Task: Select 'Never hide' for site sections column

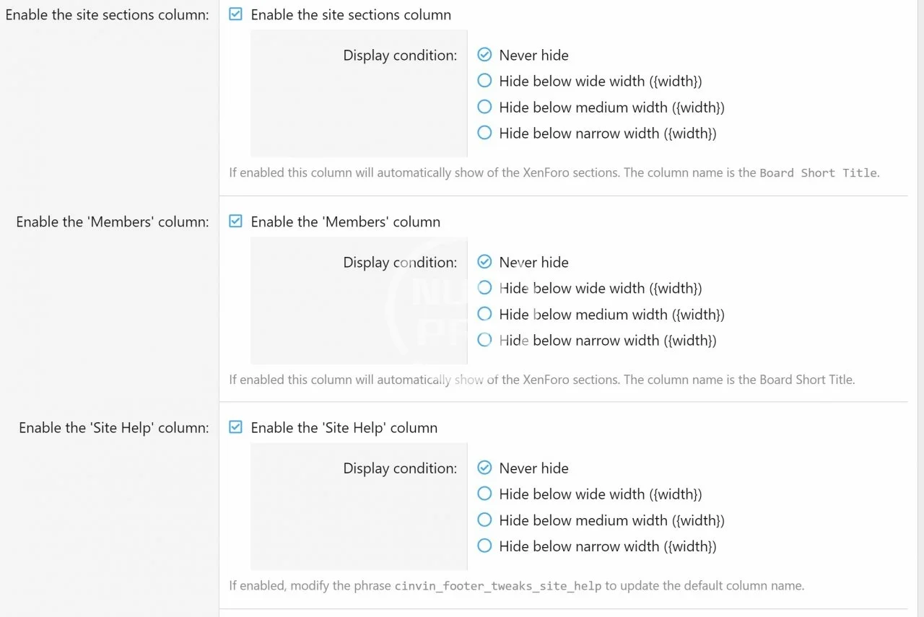Action: 484,55
